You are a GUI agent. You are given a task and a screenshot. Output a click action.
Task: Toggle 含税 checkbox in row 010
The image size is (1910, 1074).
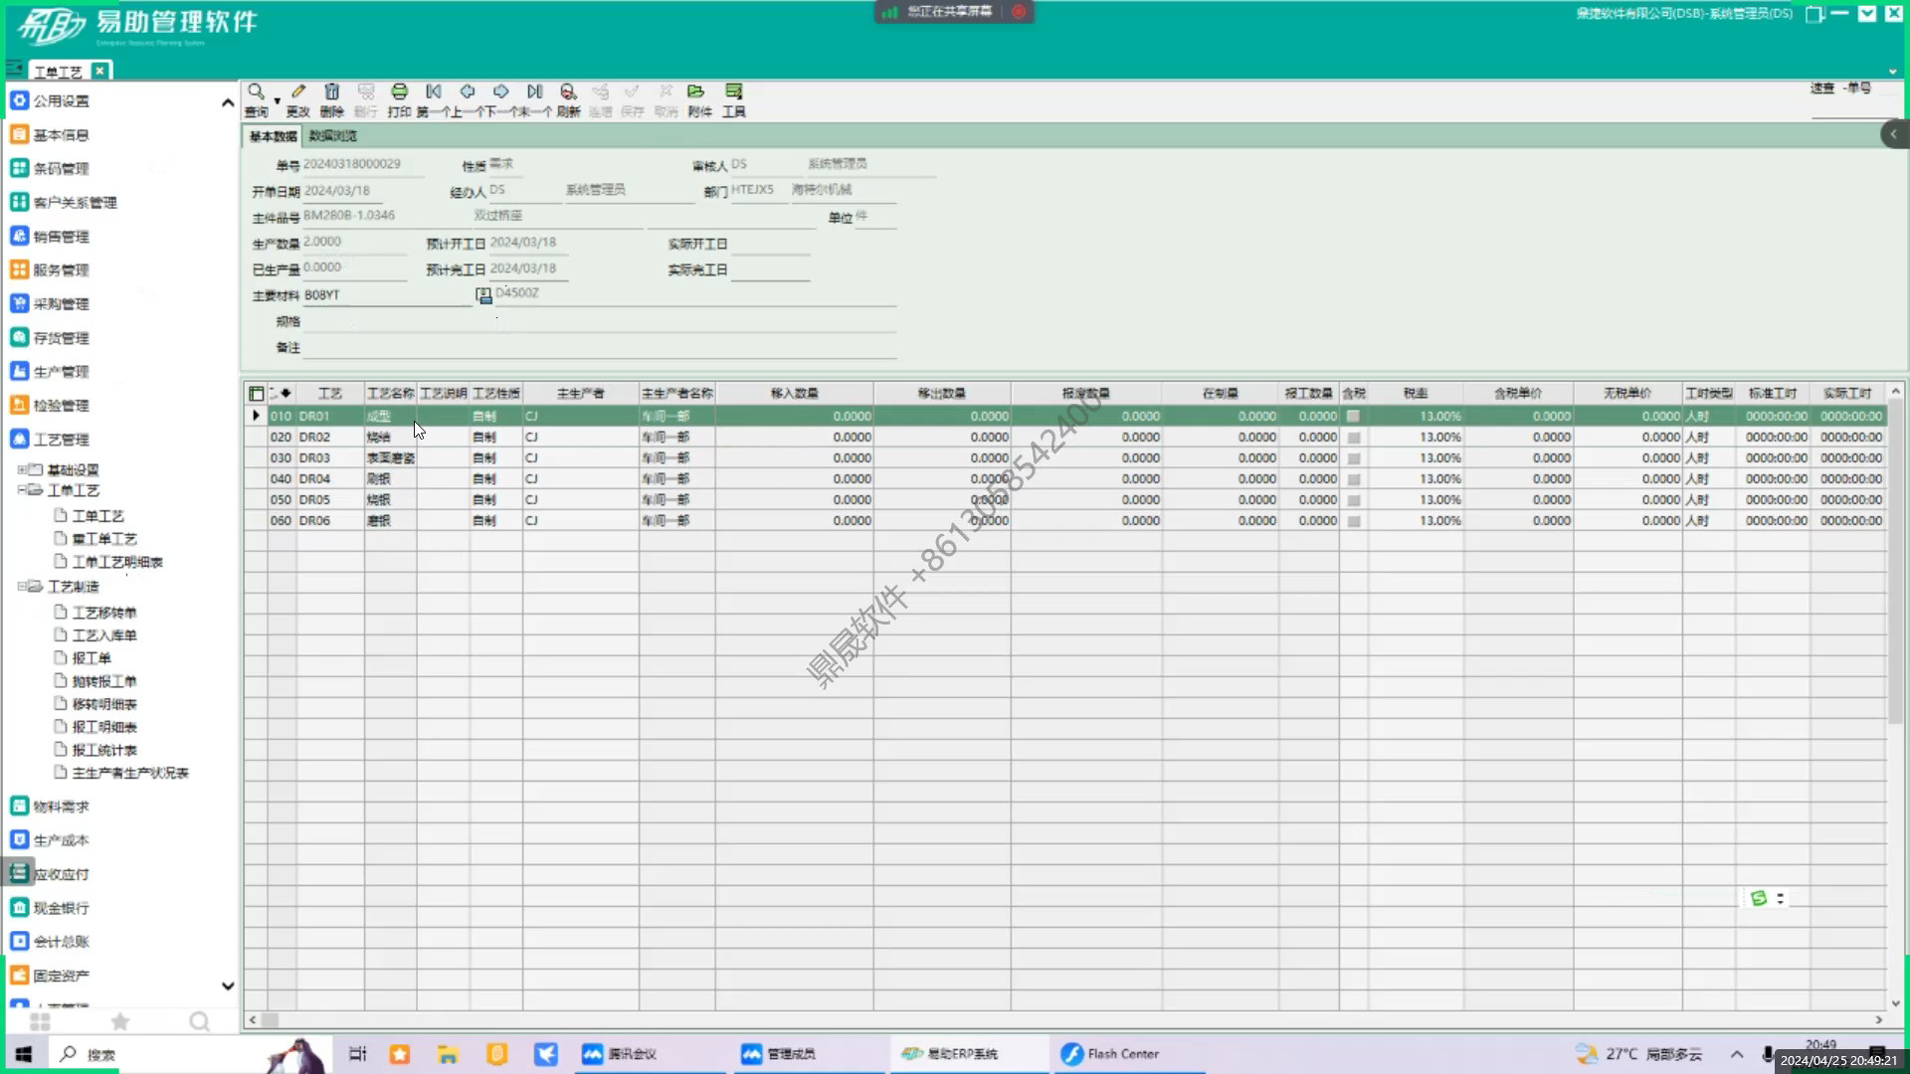tap(1353, 417)
